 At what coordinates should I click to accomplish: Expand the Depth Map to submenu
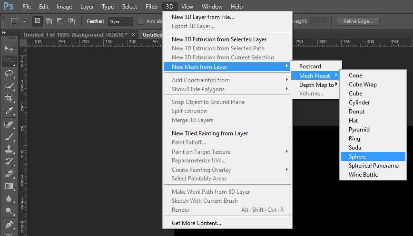tap(315, 85)
